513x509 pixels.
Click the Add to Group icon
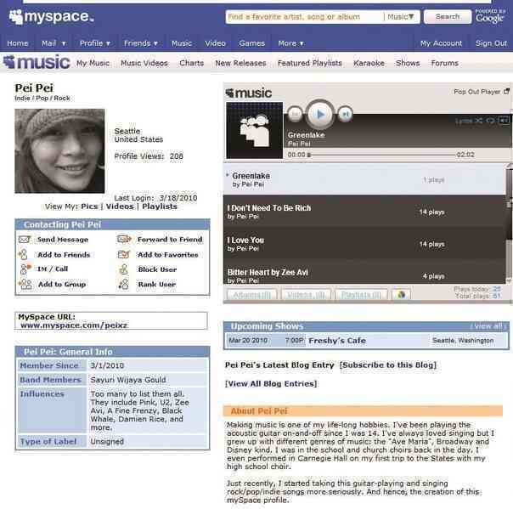click(x=25, y=284)
